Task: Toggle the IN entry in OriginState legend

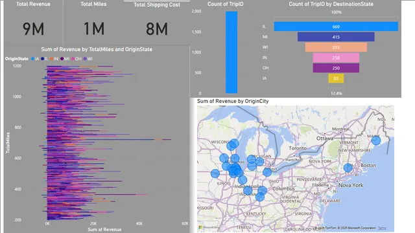Action: pyautogui.click(x=54, y=59)
